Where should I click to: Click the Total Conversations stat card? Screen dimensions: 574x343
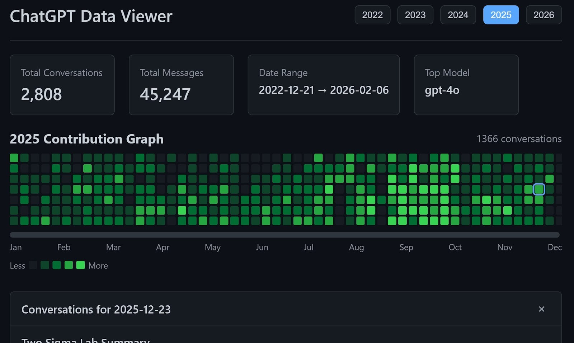point(62,85)
